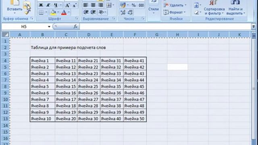
Task: Center text horizontally
Action: coord(93,5)
